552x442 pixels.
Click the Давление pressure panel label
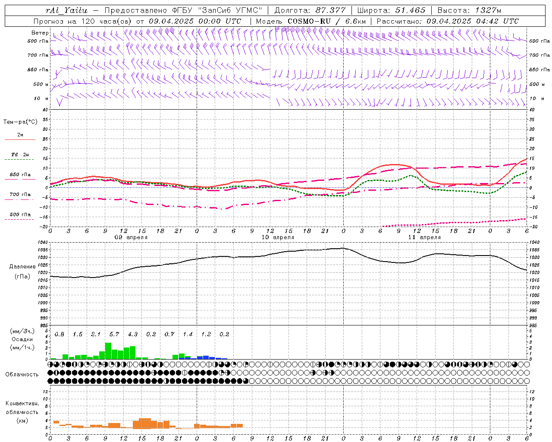click(x=22, y=267)
